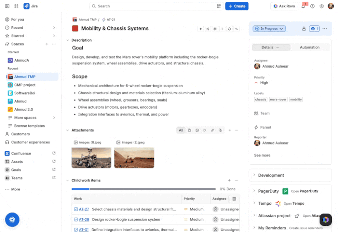Viewport: 338px width, 232px height.
Task: Collapse the sidebar using the top-left icon
Action: pyautogui.click(x=7, y=6)
